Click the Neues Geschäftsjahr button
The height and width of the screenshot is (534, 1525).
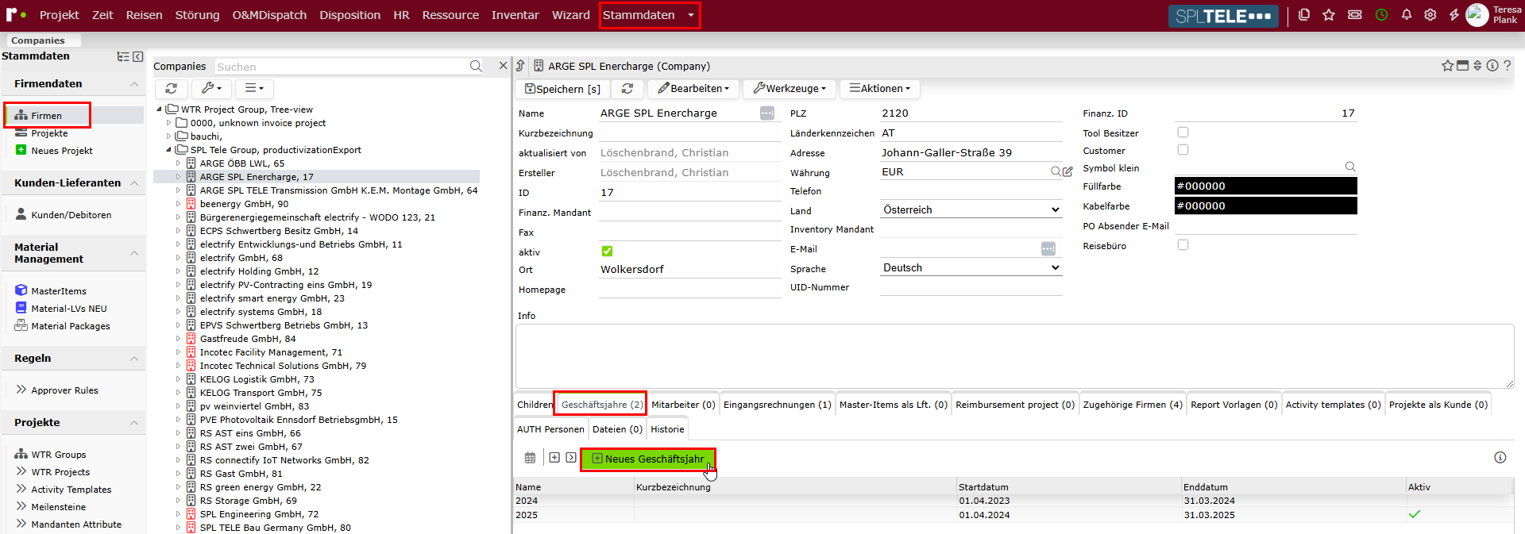click(x=648, y=459)
